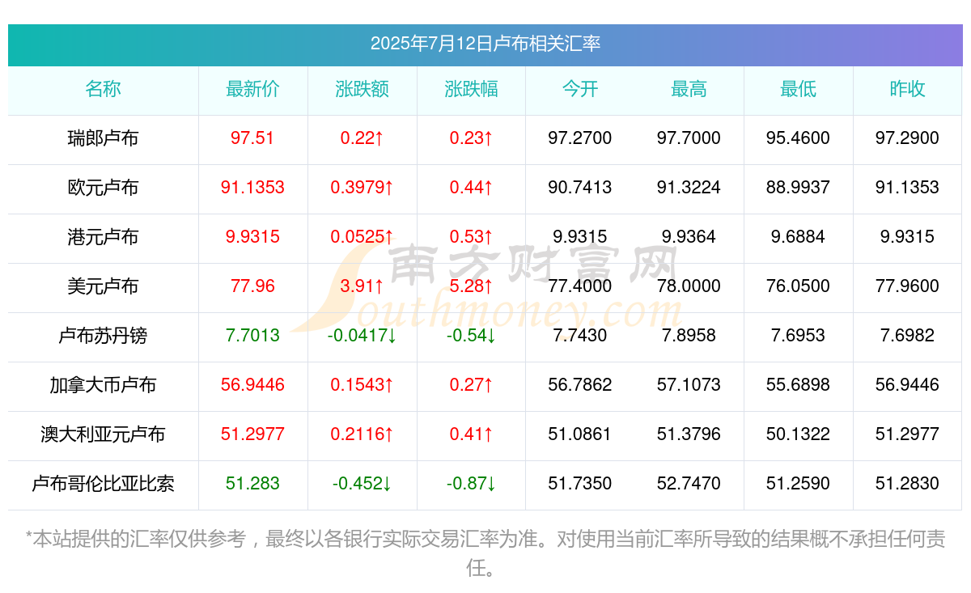The width and height of the screenshot is (971, 593).
Task: Select latest price 56.9446 in red
Action: coord(252,385)
